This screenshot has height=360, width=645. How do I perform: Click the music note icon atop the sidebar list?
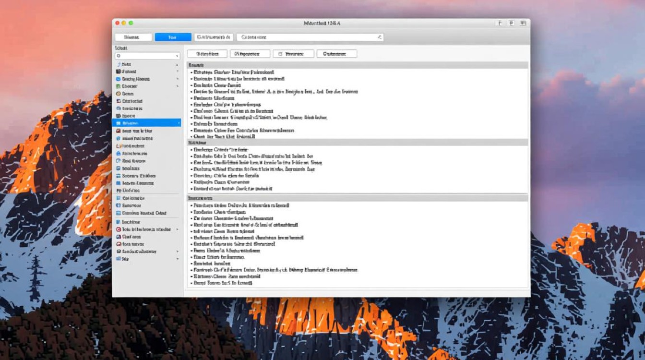(x=118, y=64)
